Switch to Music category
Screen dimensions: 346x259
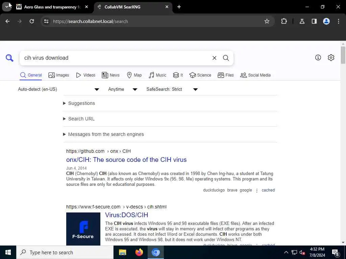pyautogui.click(x=157, y=75)
